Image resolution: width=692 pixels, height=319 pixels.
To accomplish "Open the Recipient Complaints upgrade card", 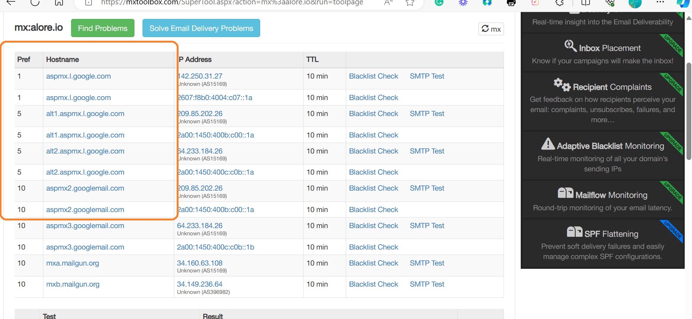I will pyautogui.click(x=602, y=102).
